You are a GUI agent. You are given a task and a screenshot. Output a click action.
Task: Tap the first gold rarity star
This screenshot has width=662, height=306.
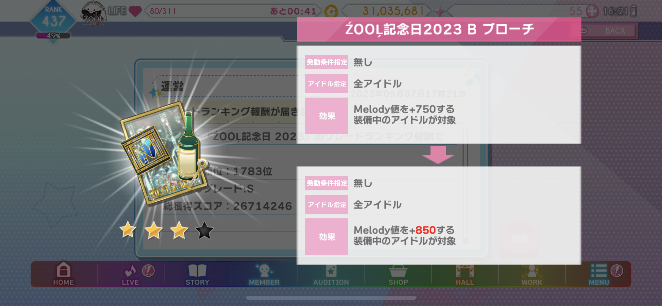click(x=128, y=230)
